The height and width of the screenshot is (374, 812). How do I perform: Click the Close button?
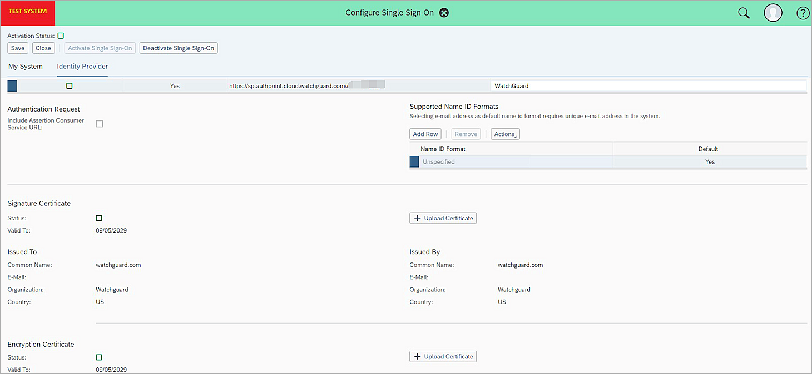pyautogui.click(x=43, y=48)
